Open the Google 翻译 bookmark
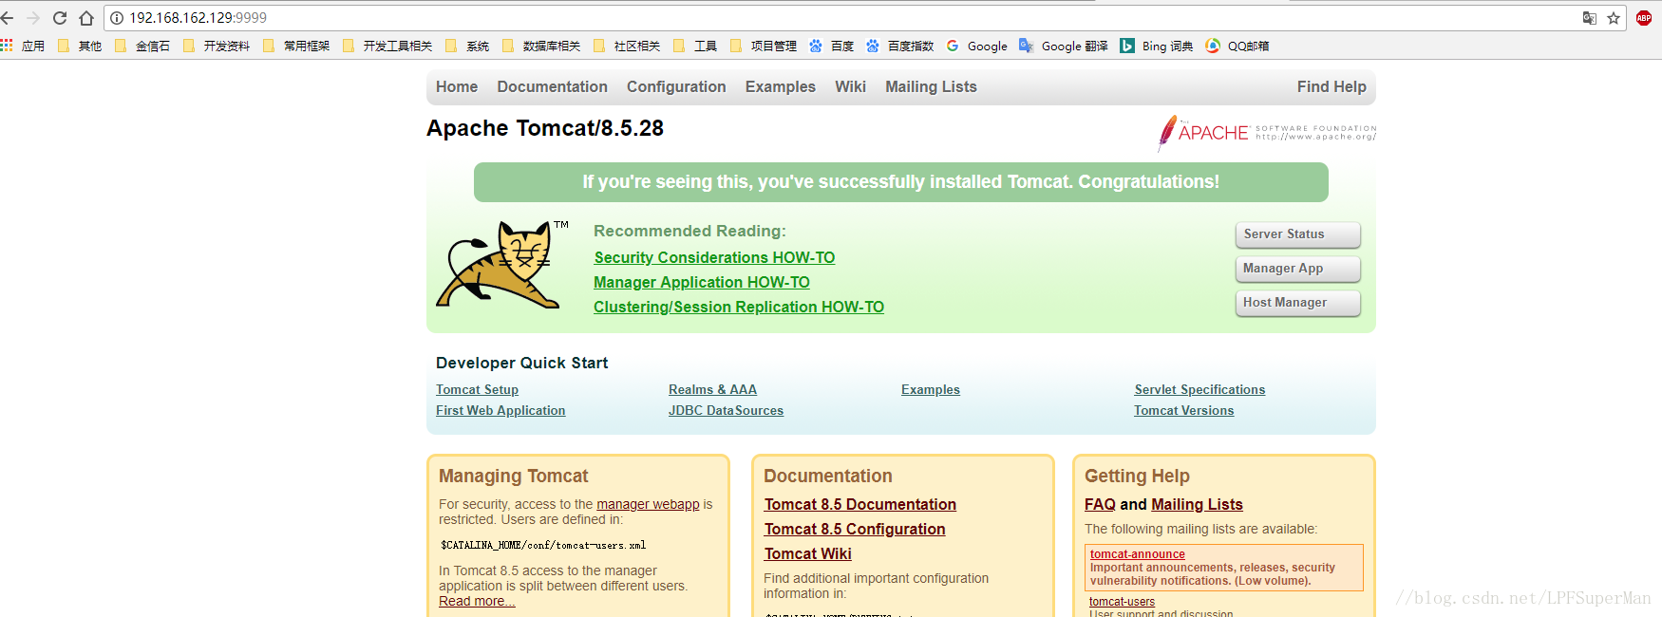 point(1064,46)
